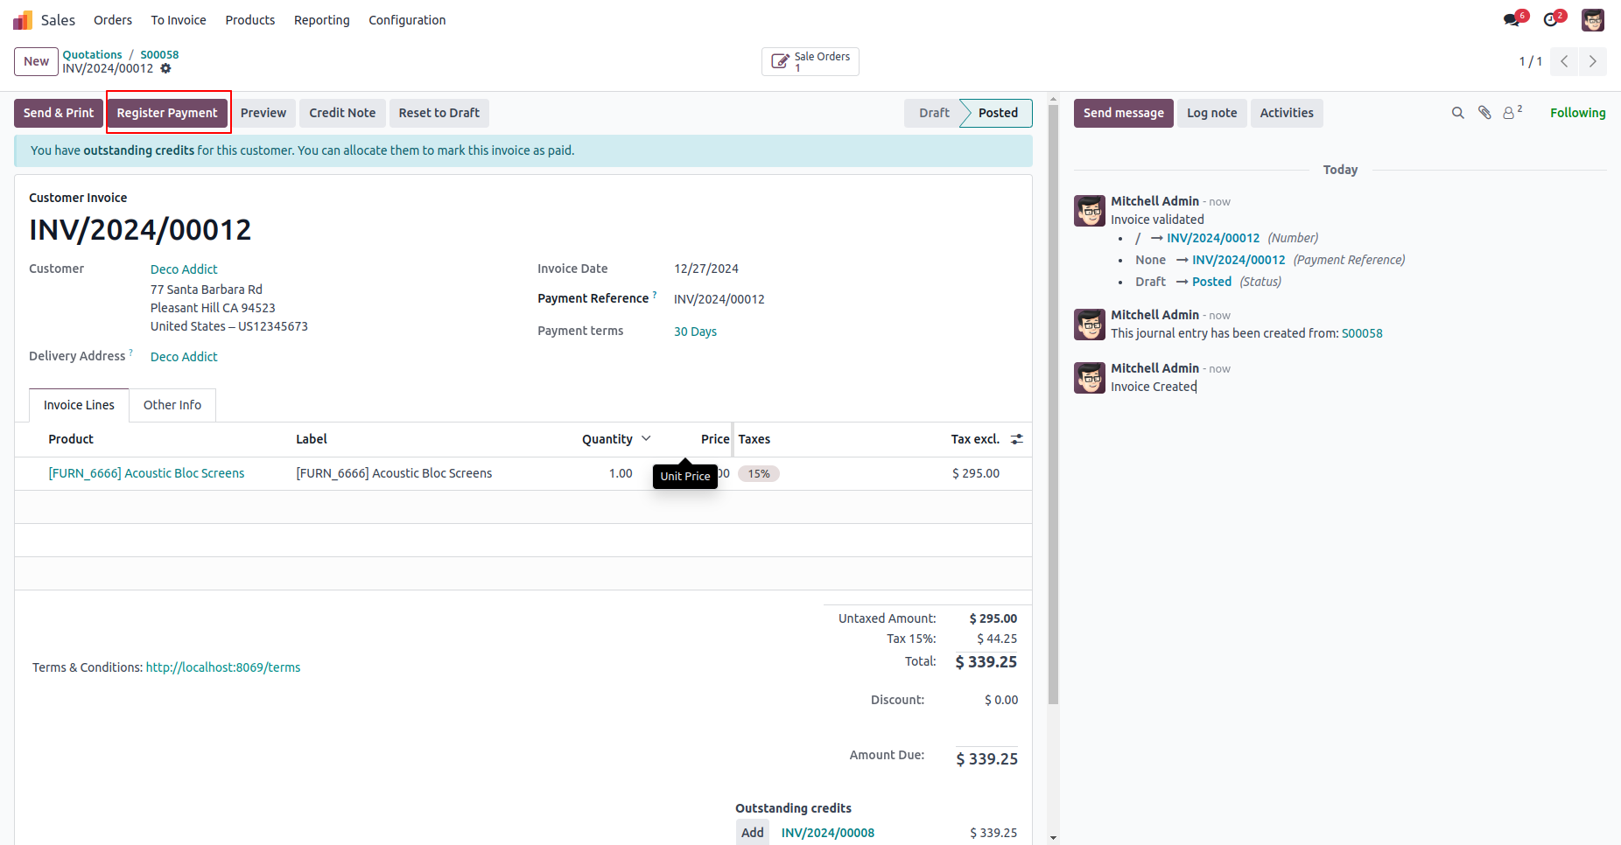Go to the previous record arrow
The width and height of the screenshot is (1621, 845).
click(1564, 61)
